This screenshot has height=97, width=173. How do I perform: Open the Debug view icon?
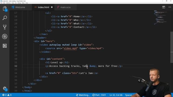coord(5,36)
